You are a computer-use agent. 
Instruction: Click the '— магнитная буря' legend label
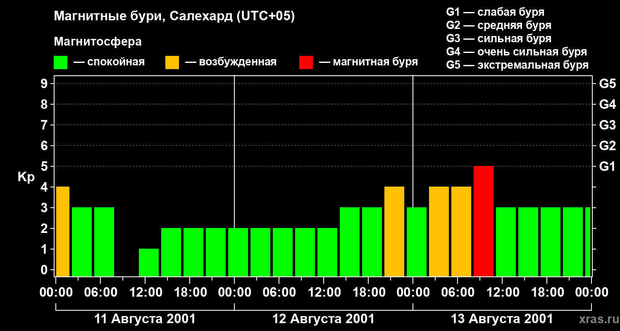pyautogui.click(x=369, y=62)
